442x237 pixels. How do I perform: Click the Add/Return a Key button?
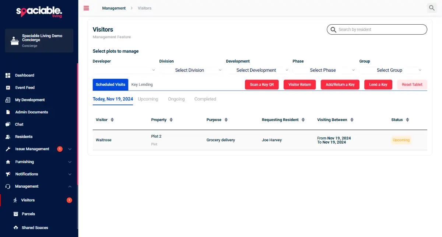(x=340, y=85)
